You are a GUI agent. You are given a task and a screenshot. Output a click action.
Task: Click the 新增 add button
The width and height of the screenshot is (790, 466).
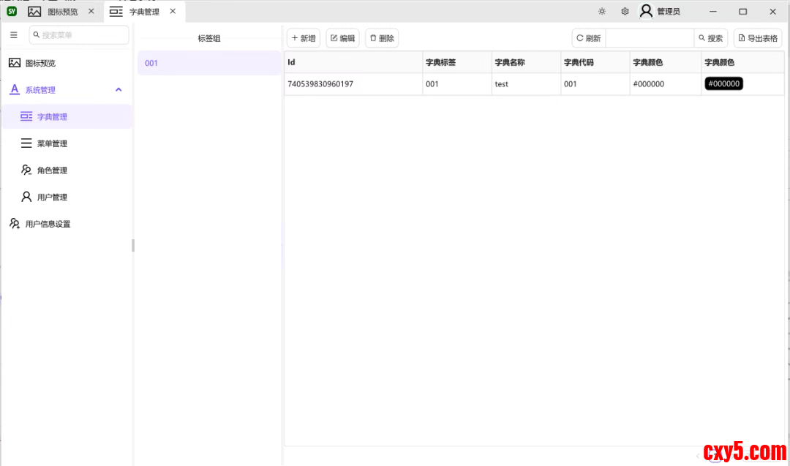pos(304,39)
